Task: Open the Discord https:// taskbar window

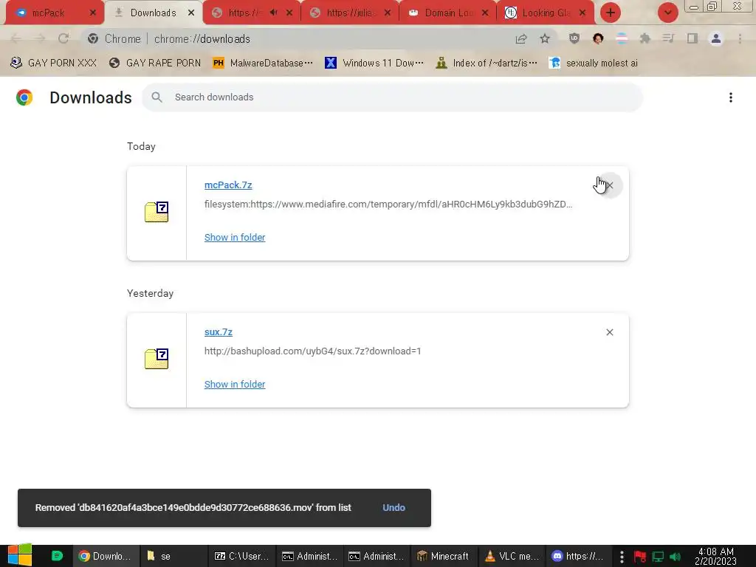Action: pyautogui.click(x=578, y=556)
